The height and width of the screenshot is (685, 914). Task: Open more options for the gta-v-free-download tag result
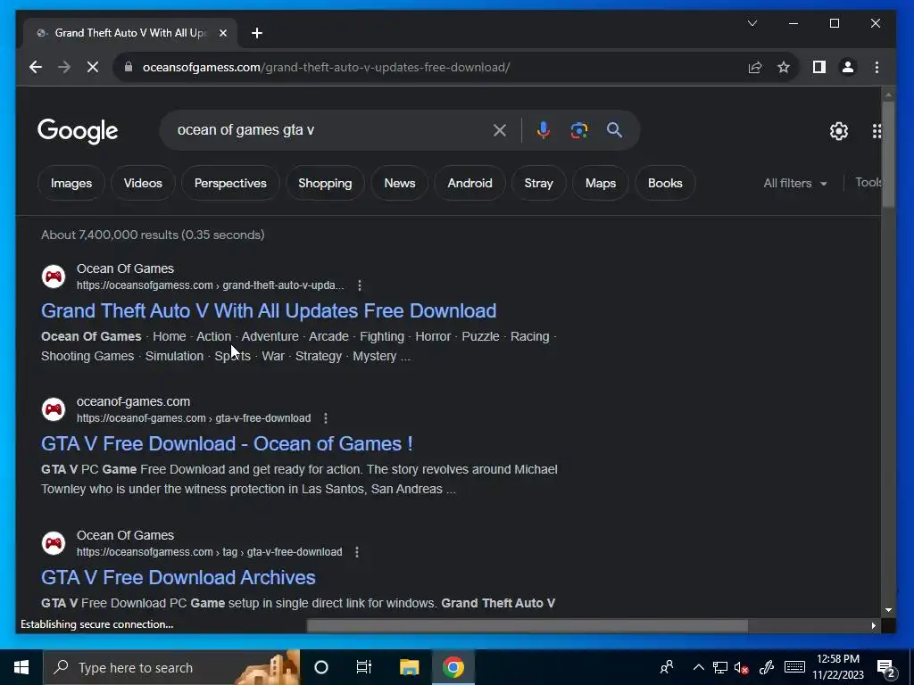pyautogui.click(x=357, y=551)
